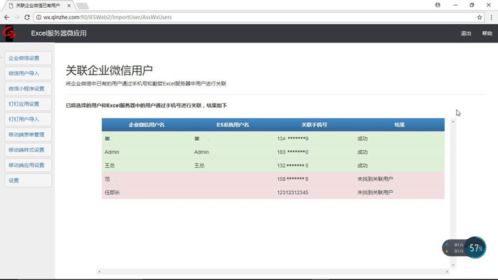Open 钉钉应用设置 in the sidebar
Viewport: 498px width, 280px height.
[x=28, y=104]
